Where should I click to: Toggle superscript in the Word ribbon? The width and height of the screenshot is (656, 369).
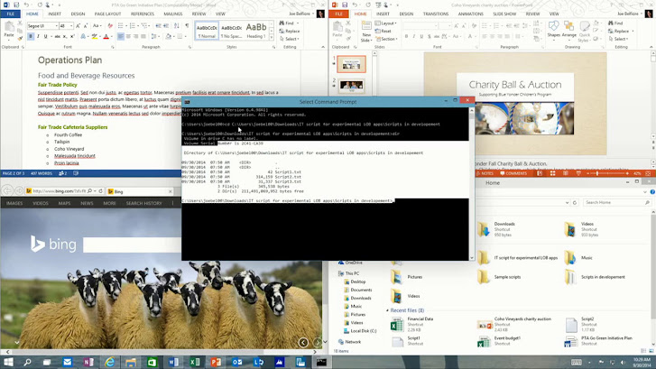[x=72, y=36]
